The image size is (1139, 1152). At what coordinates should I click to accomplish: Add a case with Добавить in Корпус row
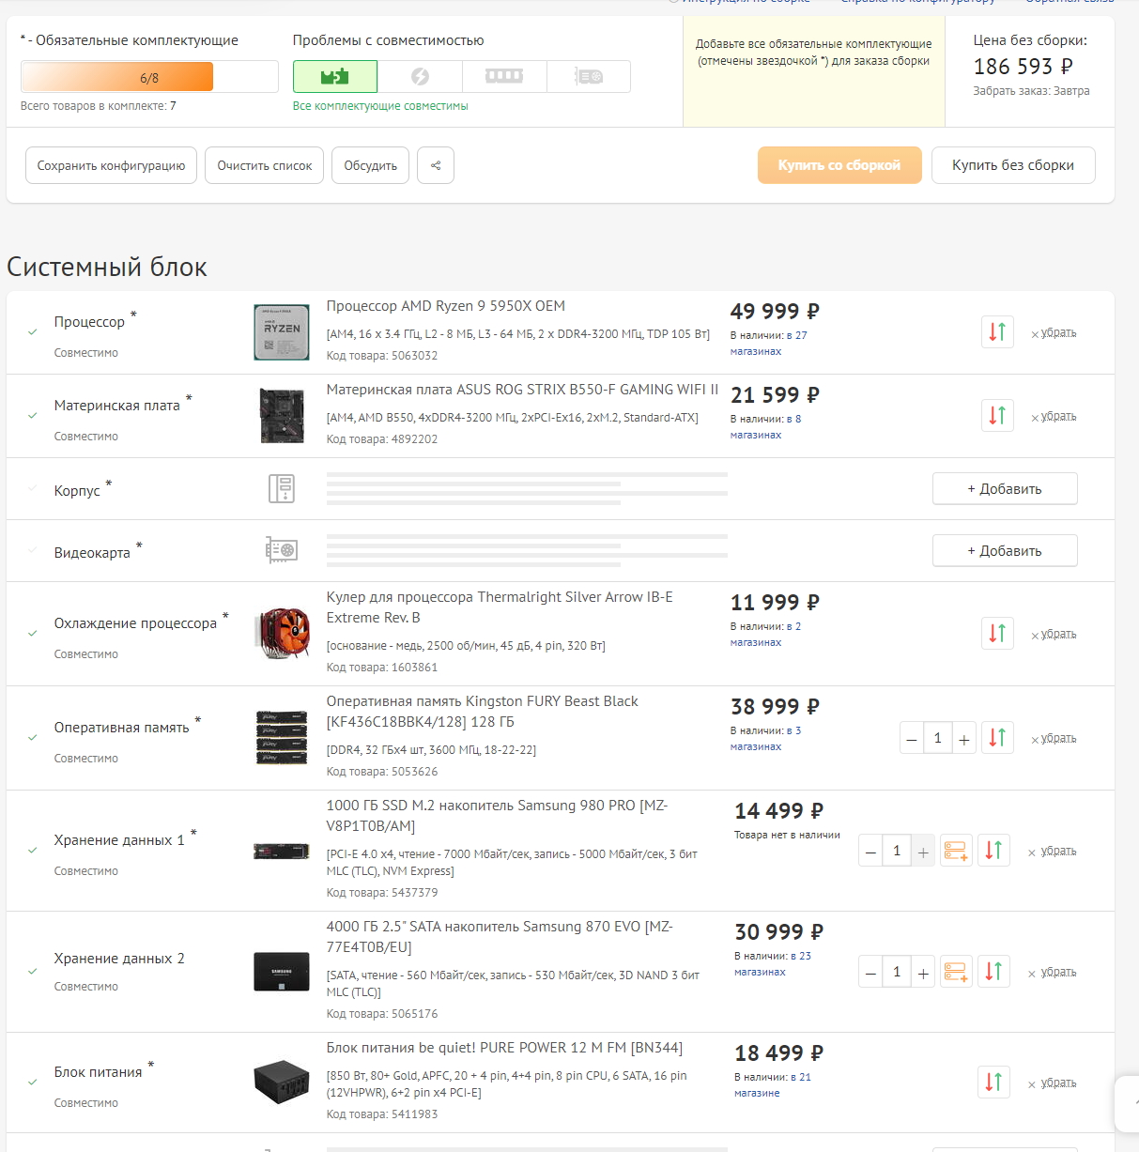(1005, 488)
